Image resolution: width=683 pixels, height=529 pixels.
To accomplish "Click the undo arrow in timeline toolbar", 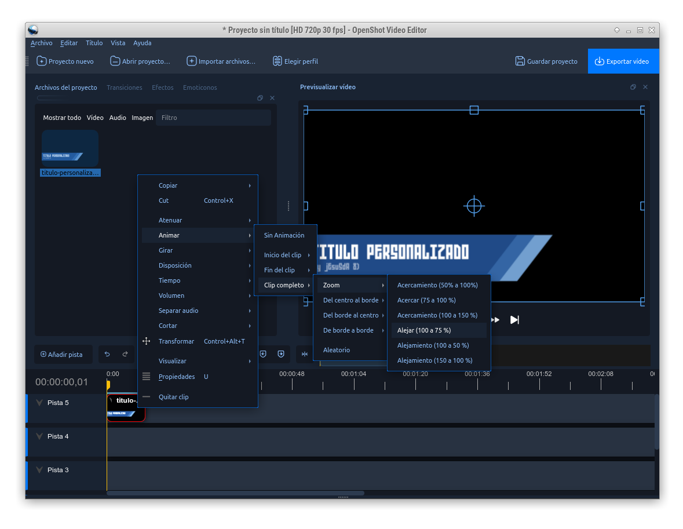I will tap(107, 354).
